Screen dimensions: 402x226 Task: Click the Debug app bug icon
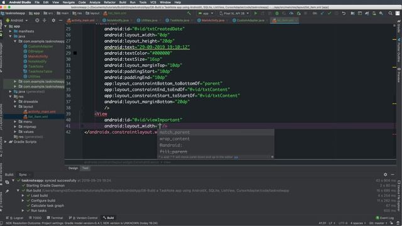coord(277,13)
